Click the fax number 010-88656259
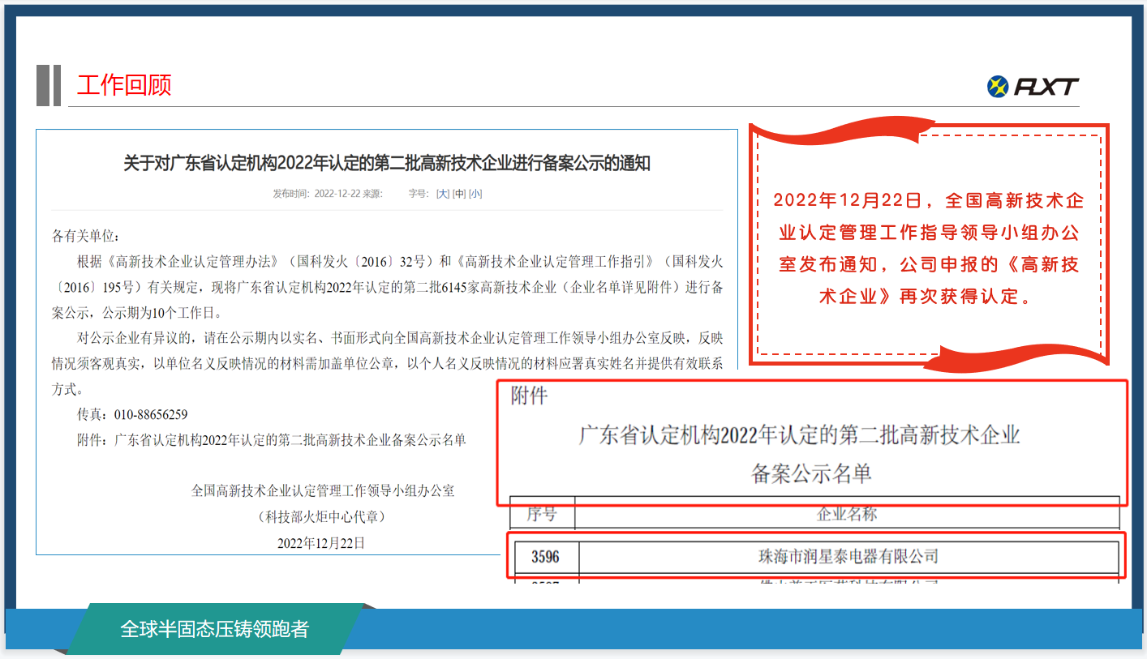This screenshot has width=1147, height=659. pos(151,414)
